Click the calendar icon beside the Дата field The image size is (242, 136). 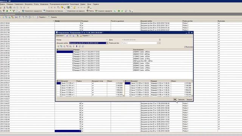pos(160,40)
